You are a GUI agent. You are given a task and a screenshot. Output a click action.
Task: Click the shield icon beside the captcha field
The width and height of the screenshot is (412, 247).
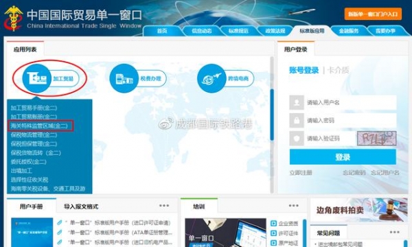(x=297, y=139)
